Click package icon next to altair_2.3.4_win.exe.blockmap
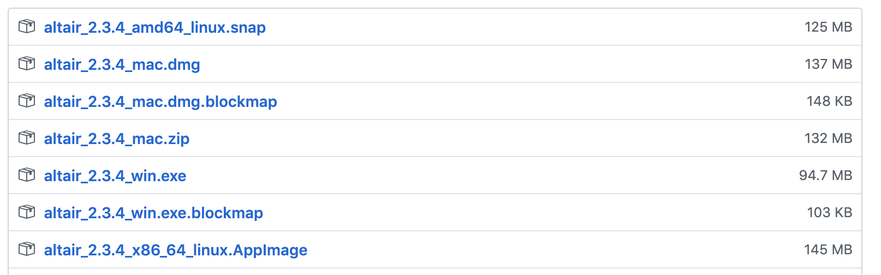 click(27, 212)
